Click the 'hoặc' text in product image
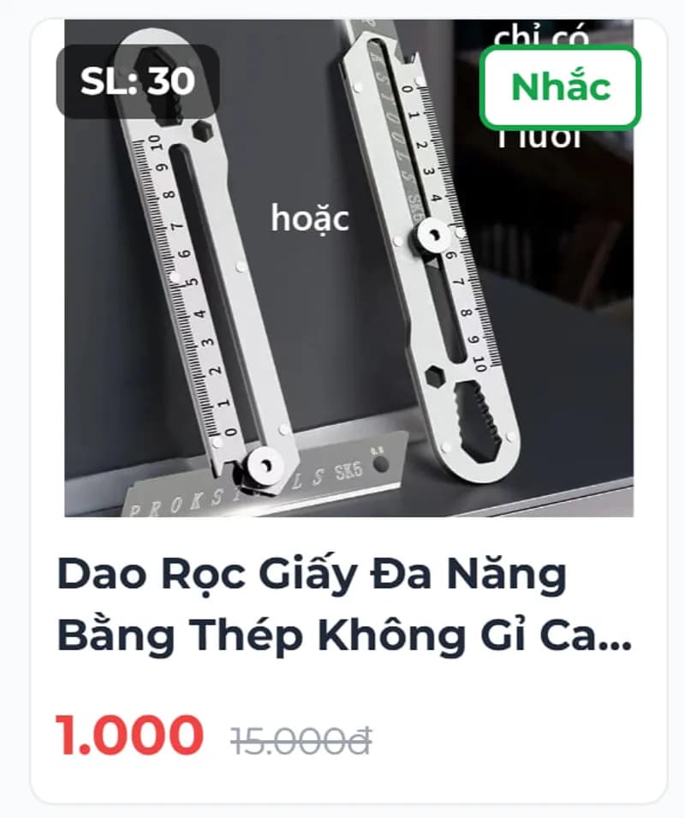Screen dimensions: 685x818 point(310,218)
